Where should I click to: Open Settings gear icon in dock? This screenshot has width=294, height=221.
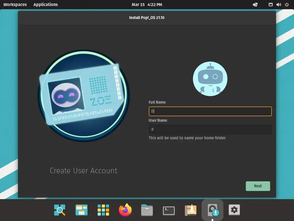[x=234, y=210]
